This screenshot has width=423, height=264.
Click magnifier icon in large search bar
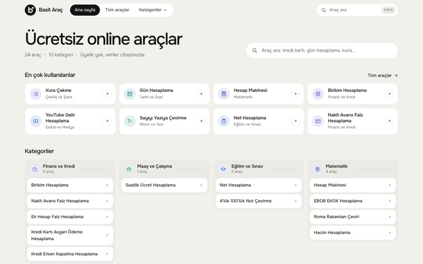255,50
